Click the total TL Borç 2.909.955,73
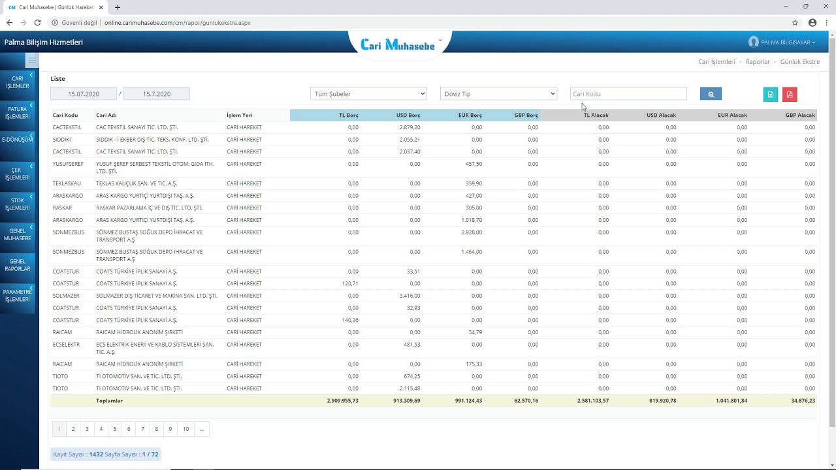This screenshot has width=836, height=470. 342,401
